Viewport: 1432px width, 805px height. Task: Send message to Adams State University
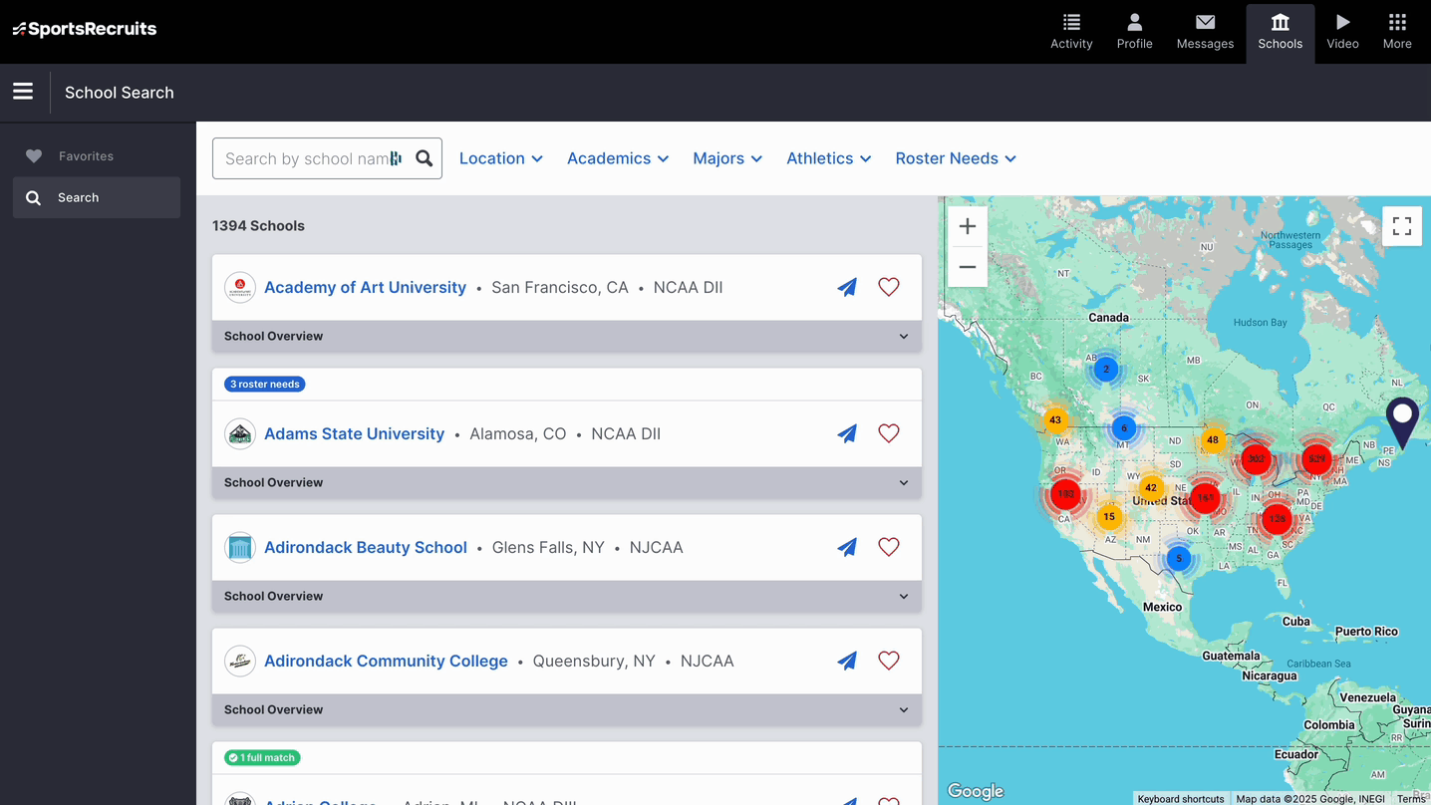click(847, 433)
